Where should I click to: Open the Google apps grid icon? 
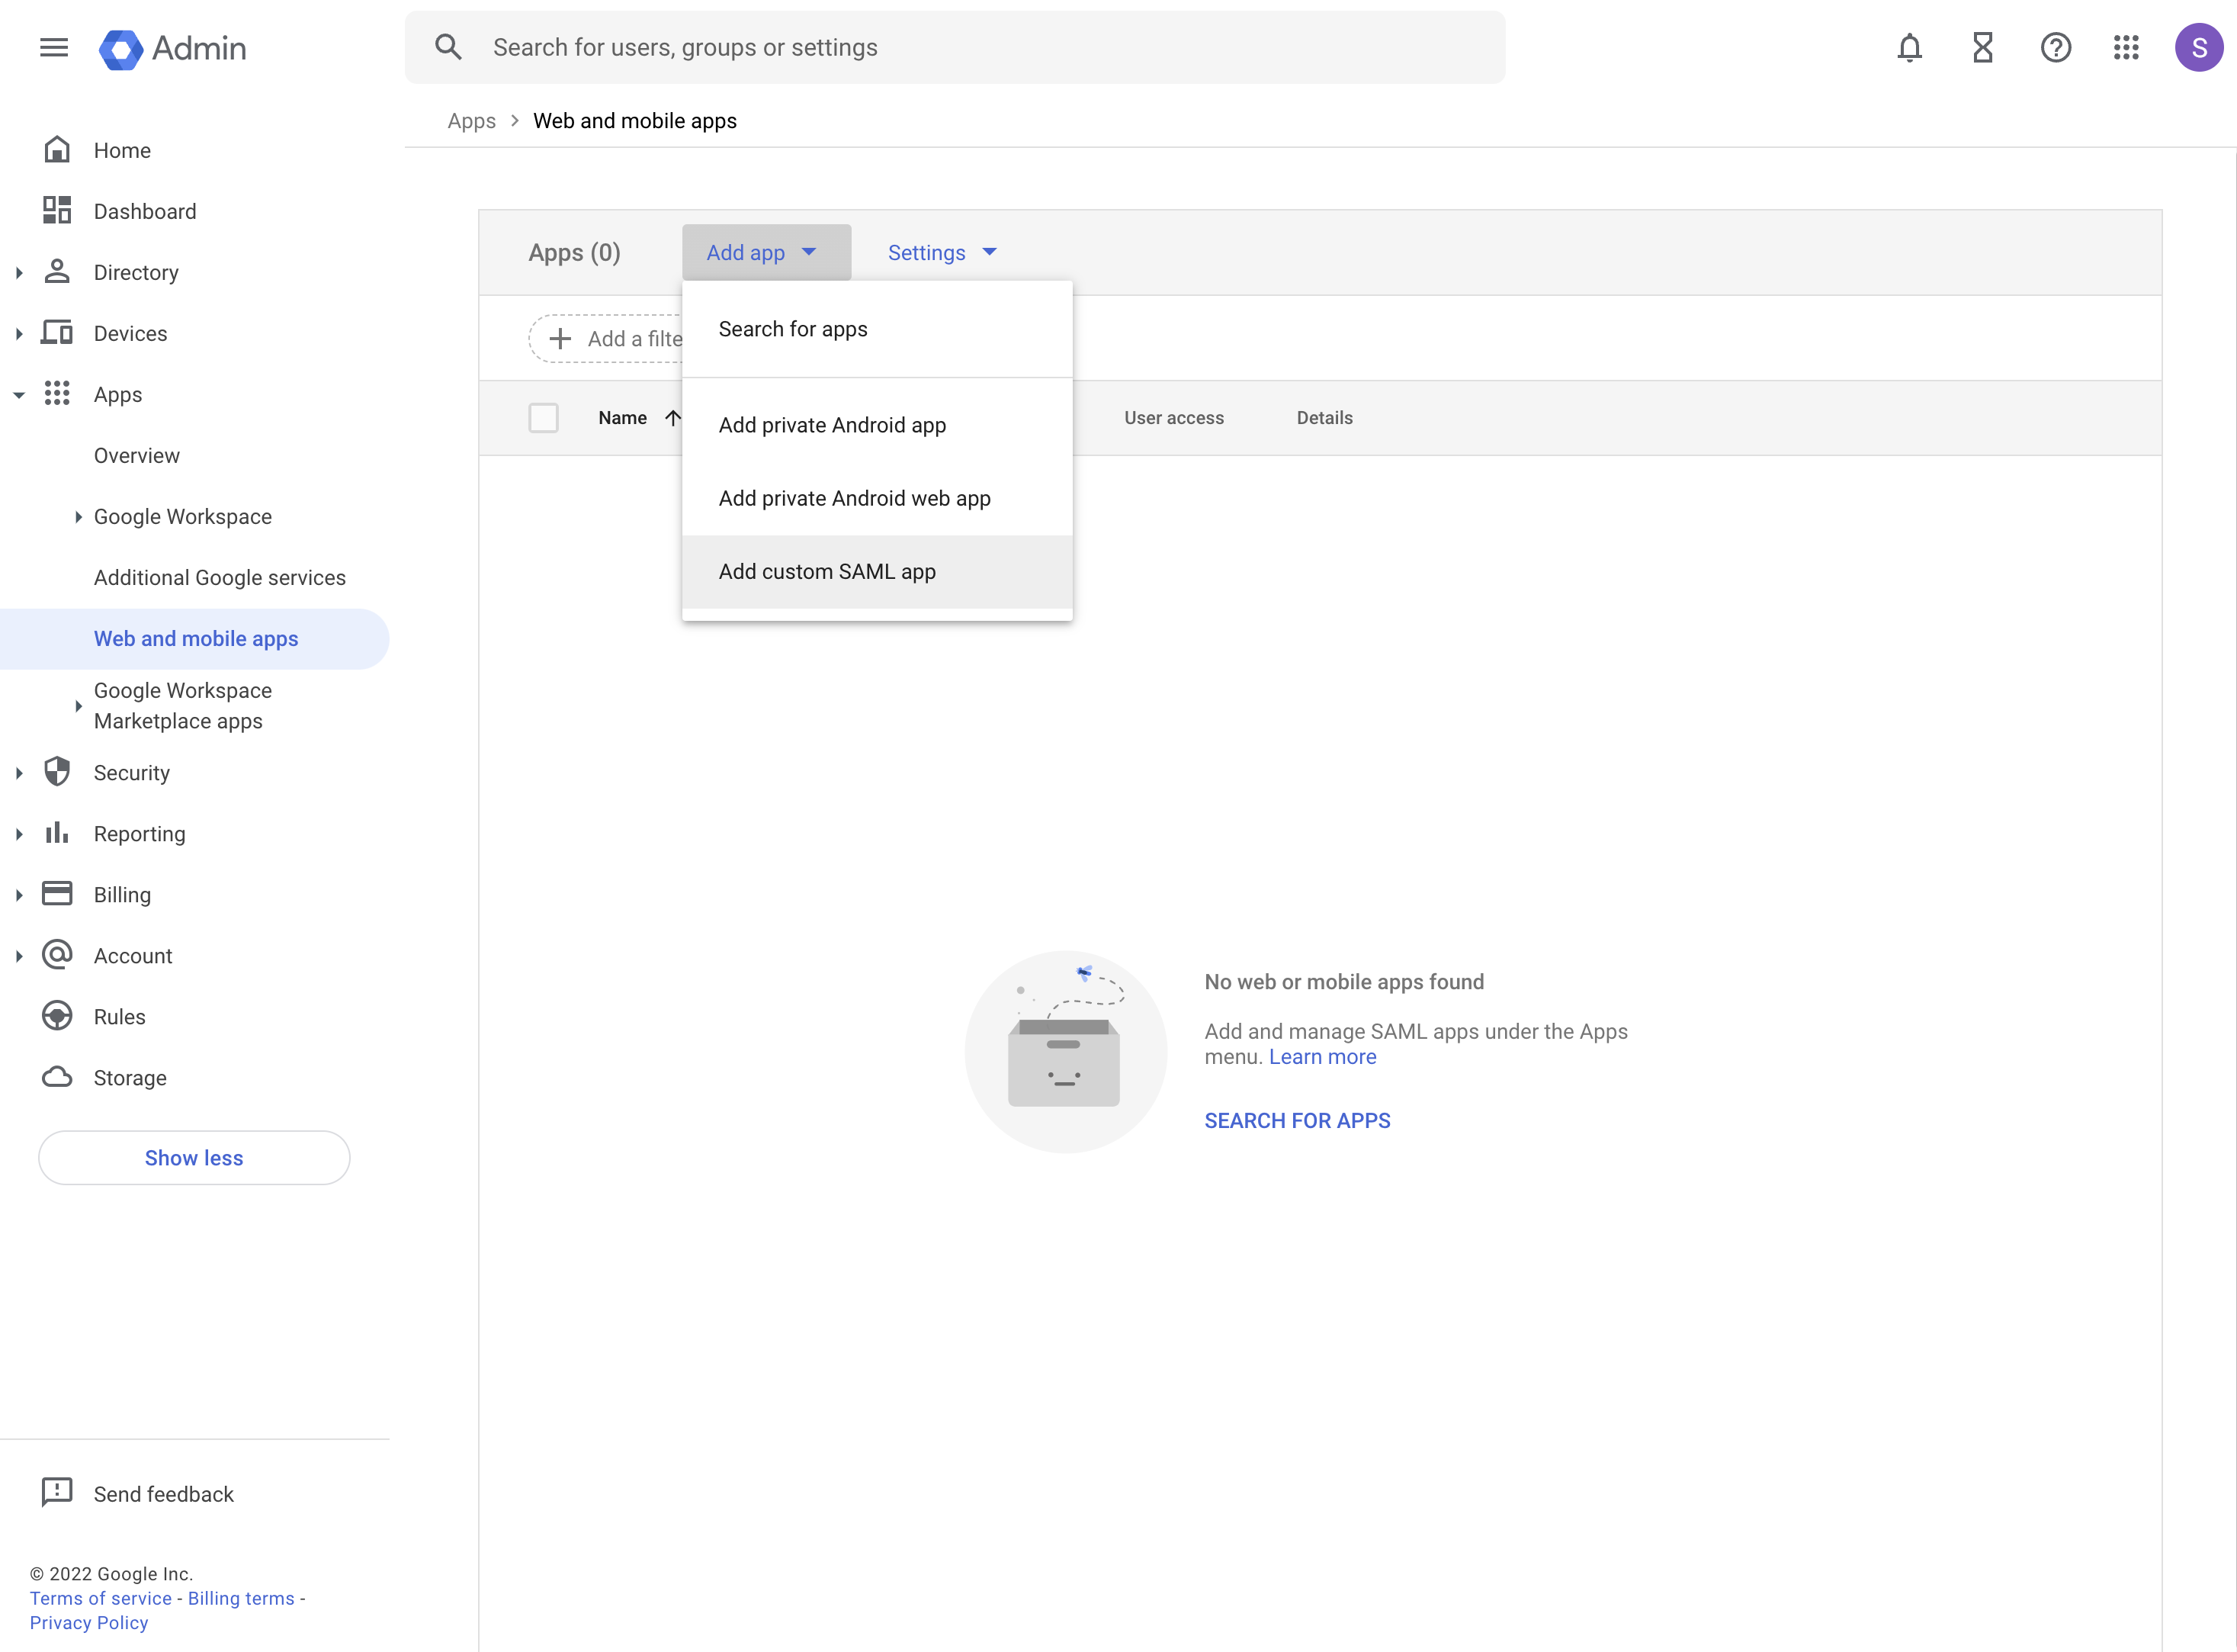(x=2126, y=47)
